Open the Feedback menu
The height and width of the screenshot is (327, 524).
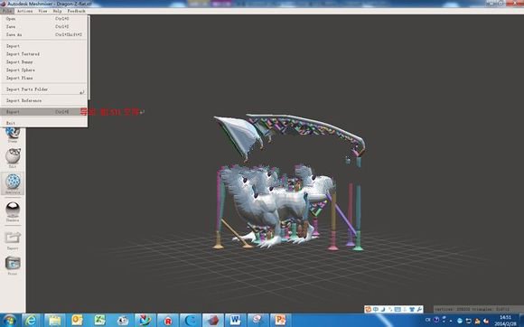(x=76, y=11)
